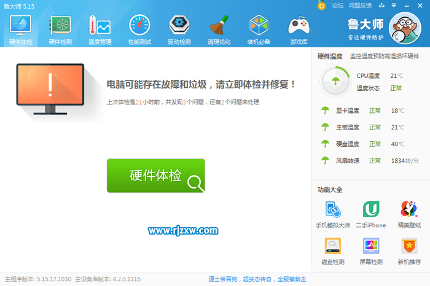Viewport: 430px width, 286px height.
Task: Open 二手iPhone tool
Action: (371, 215)
